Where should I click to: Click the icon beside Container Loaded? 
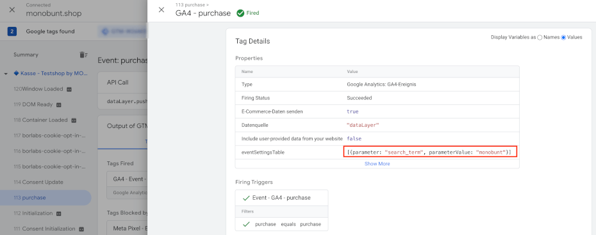[74, 120]
